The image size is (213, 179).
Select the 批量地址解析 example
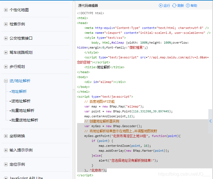pos(23,111)
